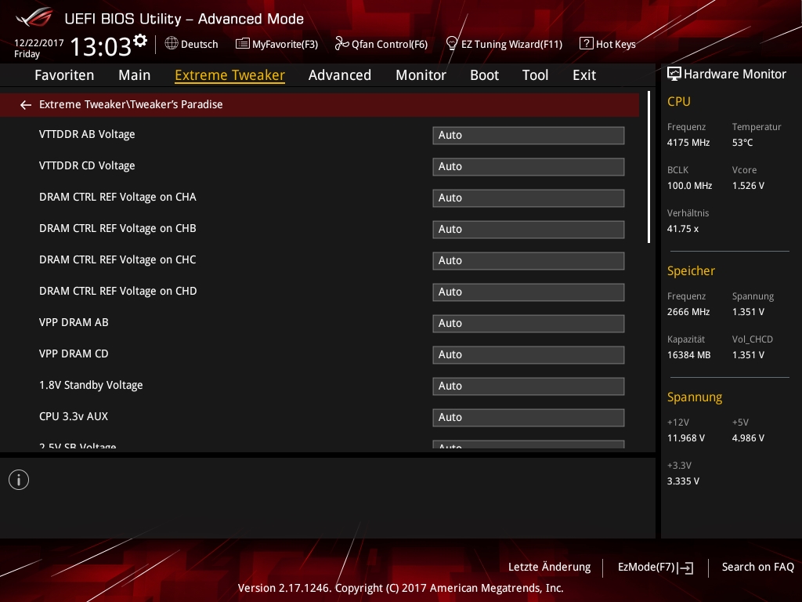This screenshot has height=602, width=802.
Task: Click the CPU frequency value 4175 MHz
Action: (x=688, y=143)
